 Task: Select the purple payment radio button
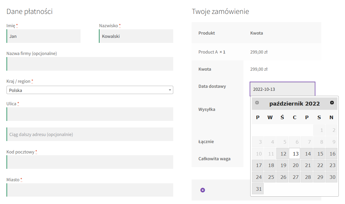203,190
